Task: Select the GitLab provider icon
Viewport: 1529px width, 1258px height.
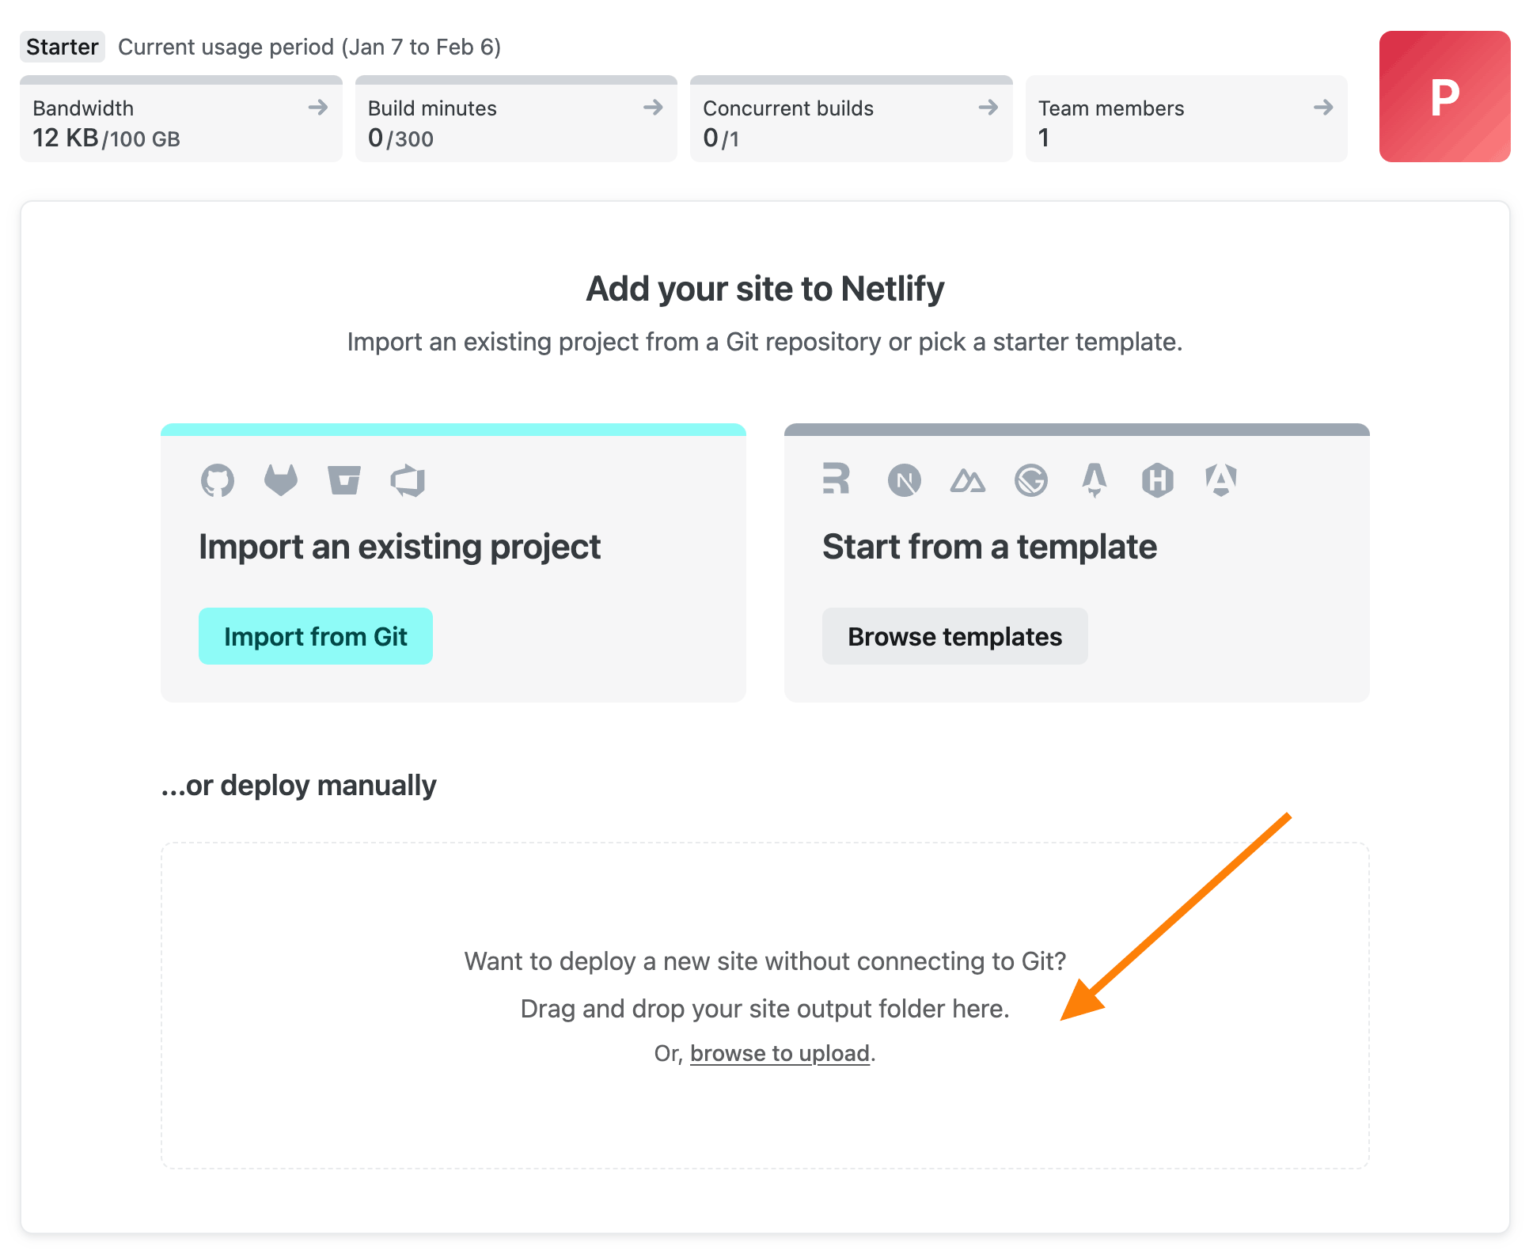Action: point(281,479)
